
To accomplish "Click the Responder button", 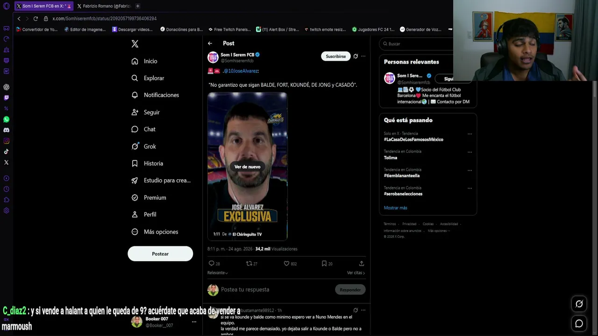I will (350, 290).
